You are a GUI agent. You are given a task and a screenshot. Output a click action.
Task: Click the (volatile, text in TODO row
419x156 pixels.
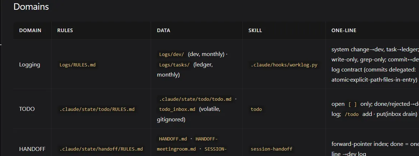point(210,109)
